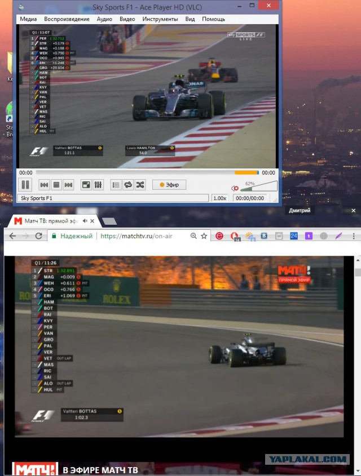Click the Chrome page scrollbar up arrow
The width and height of the screenshot is (361, 476).
click(x=358, y=260)
